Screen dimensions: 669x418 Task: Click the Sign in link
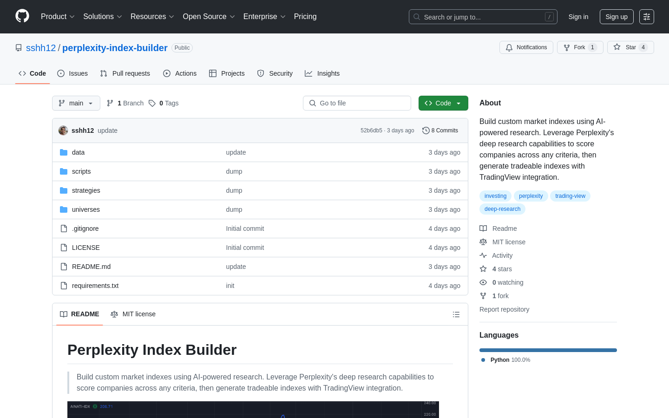(578, 17)
